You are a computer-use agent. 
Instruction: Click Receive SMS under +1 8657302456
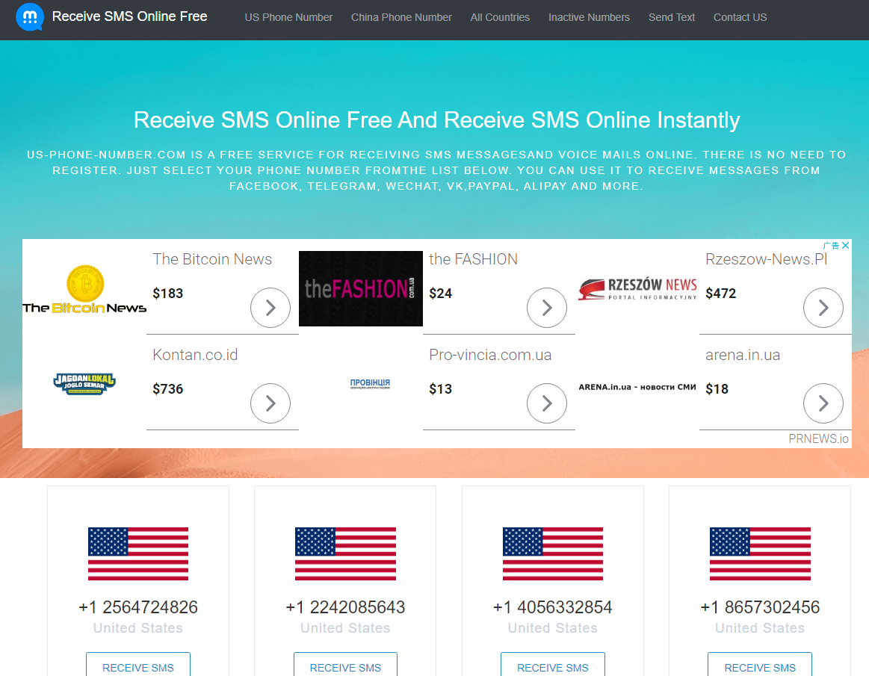point(760,666)
